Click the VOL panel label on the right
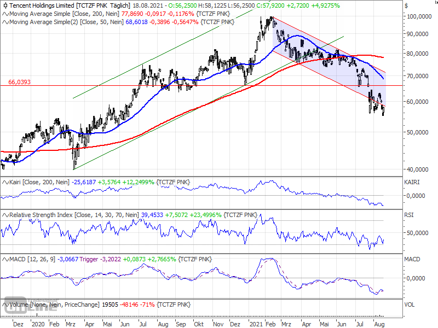Viewport: 438px width, 328px height. [x=410, y=304]
